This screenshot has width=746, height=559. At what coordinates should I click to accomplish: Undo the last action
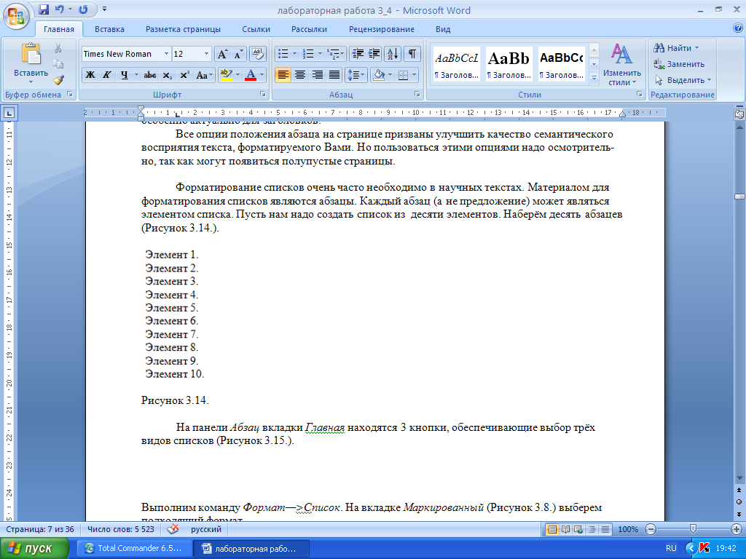[60, 9]
